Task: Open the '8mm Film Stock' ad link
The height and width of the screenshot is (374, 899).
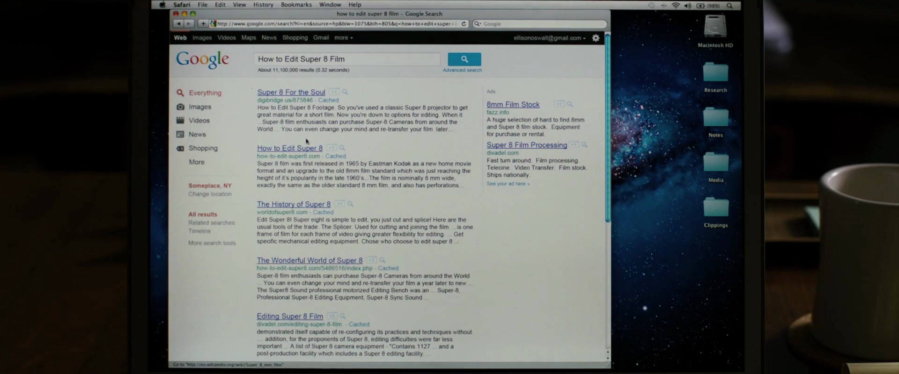Action: (513, 105)
